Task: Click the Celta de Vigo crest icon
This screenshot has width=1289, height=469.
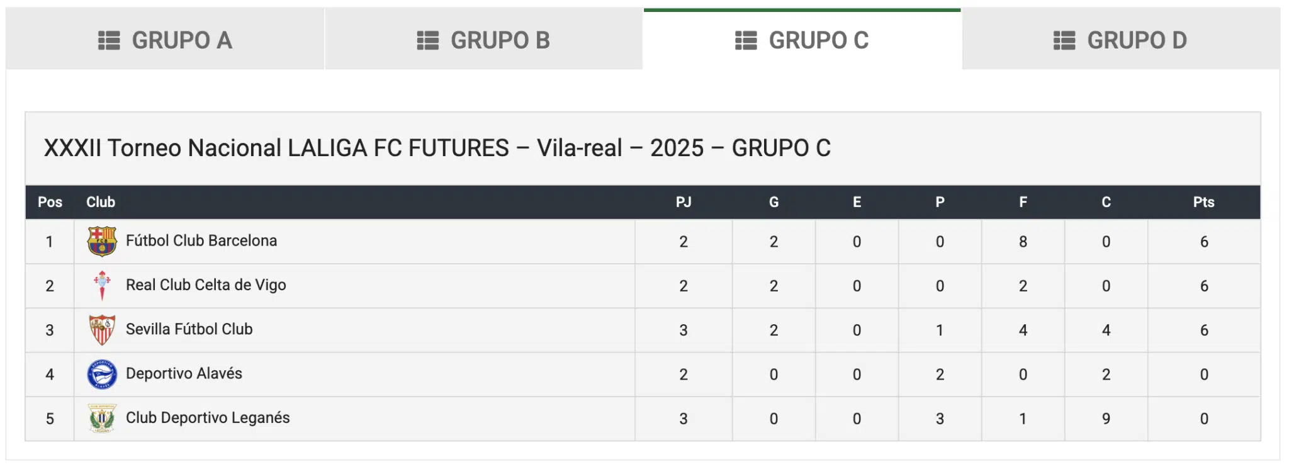Action: coord(102,286)
